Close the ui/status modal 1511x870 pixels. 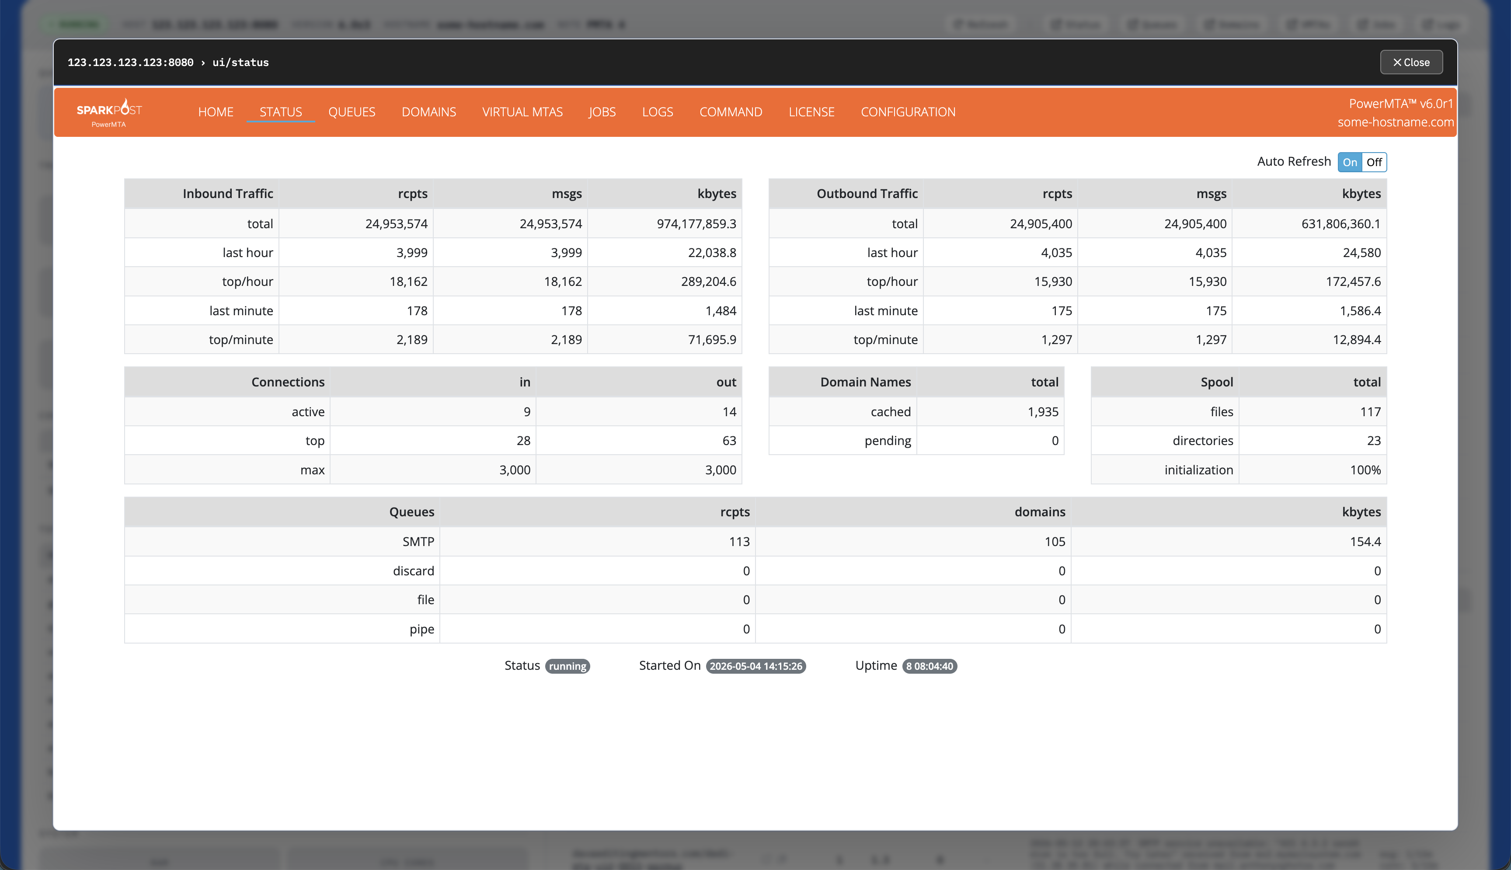(x=1411, y=62)
